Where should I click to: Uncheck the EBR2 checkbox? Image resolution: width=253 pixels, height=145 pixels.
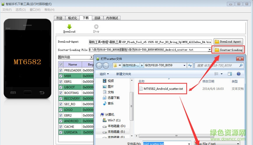click(x=61, y=115)
